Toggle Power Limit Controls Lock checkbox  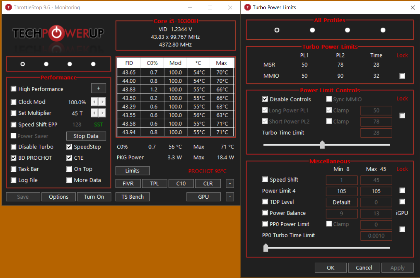402,116
